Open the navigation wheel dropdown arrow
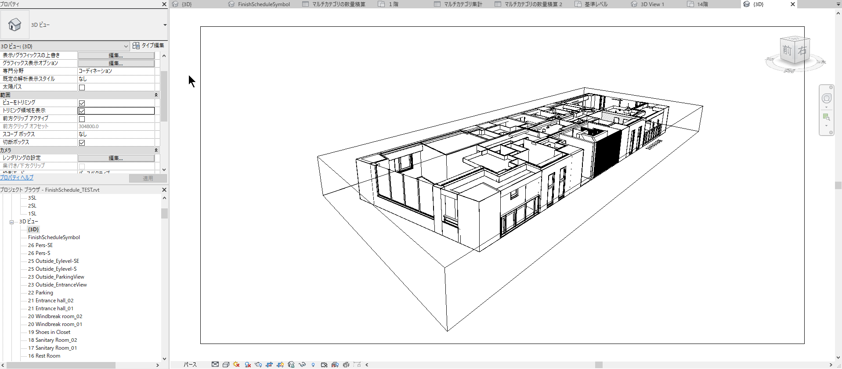 827,107
